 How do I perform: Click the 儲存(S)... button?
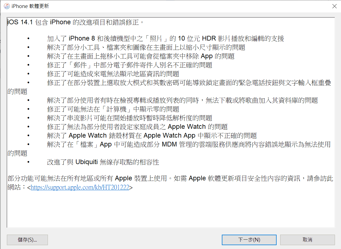coord(27,240)
